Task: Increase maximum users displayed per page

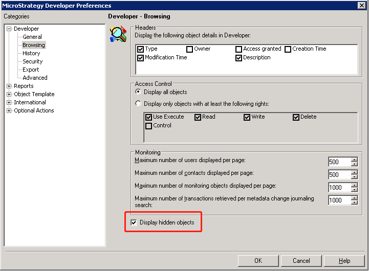Action: [354, 160]
